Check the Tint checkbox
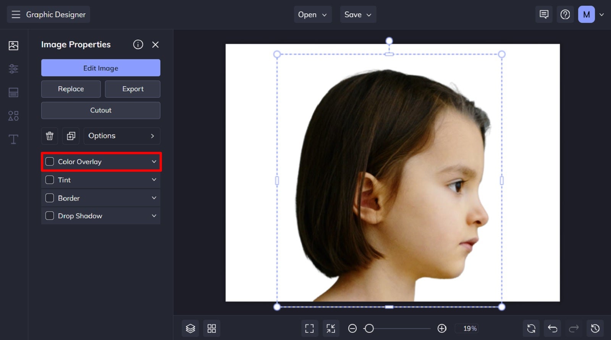 (50, 180)
